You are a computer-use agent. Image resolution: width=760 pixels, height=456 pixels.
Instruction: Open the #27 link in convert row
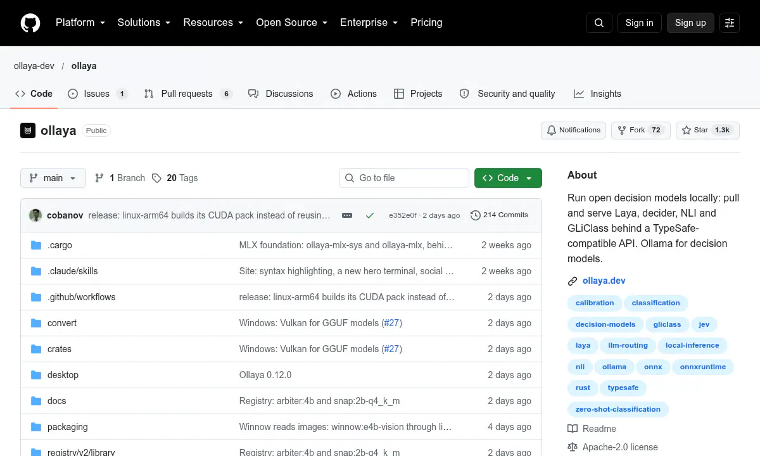pyautogui.click(x=391, y=323)
